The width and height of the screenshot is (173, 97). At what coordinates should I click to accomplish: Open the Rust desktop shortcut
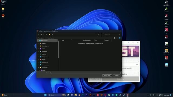coord(167,58)
